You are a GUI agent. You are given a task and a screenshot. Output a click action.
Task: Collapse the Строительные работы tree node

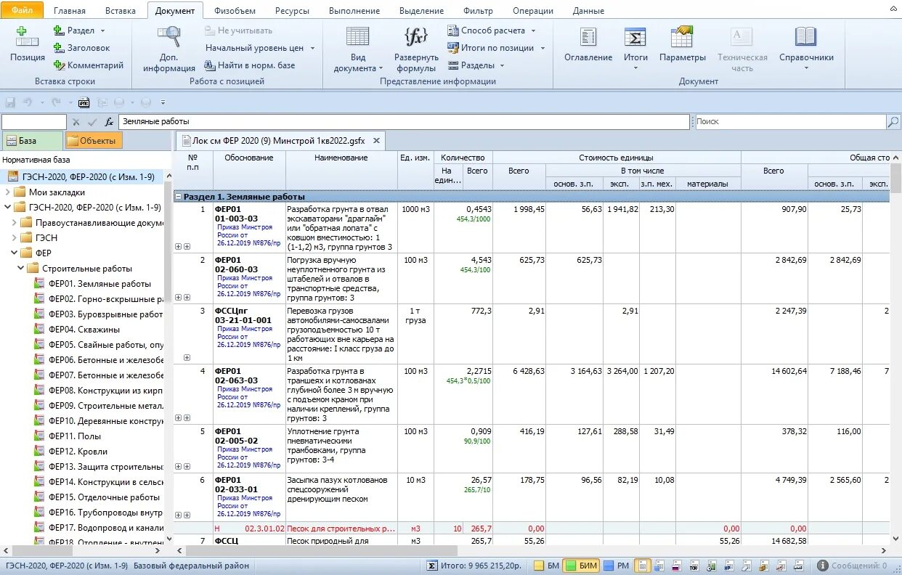click(20, 269)
